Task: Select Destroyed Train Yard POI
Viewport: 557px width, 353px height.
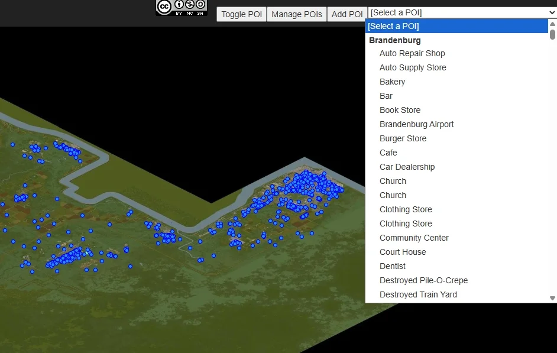Action: tap(457, 295)
